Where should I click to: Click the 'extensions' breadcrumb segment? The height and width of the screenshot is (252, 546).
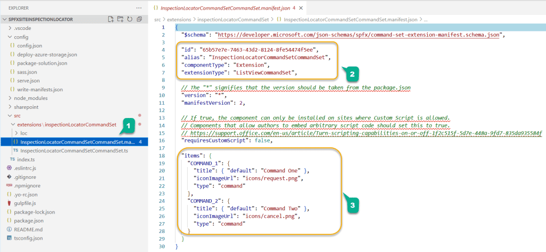pos(179,20)
